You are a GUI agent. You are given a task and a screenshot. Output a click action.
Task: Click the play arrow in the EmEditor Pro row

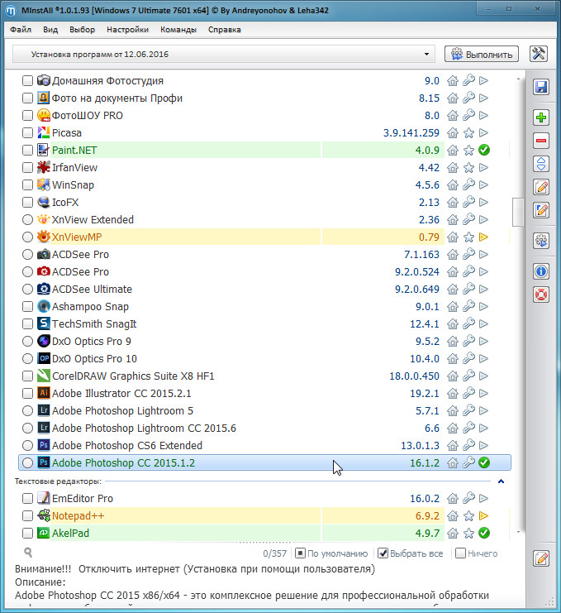click(x=483, y=499)
